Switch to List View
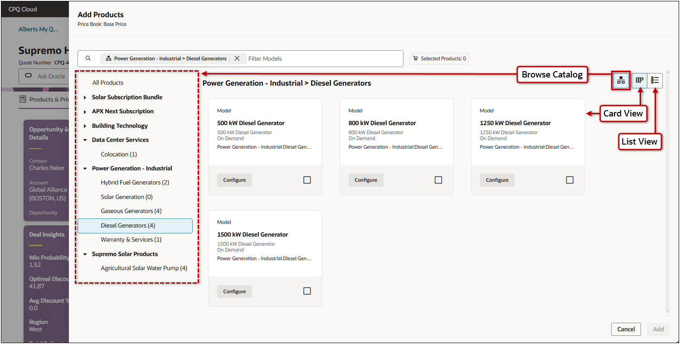Screen dimensions: 680x344 [655, 80]
